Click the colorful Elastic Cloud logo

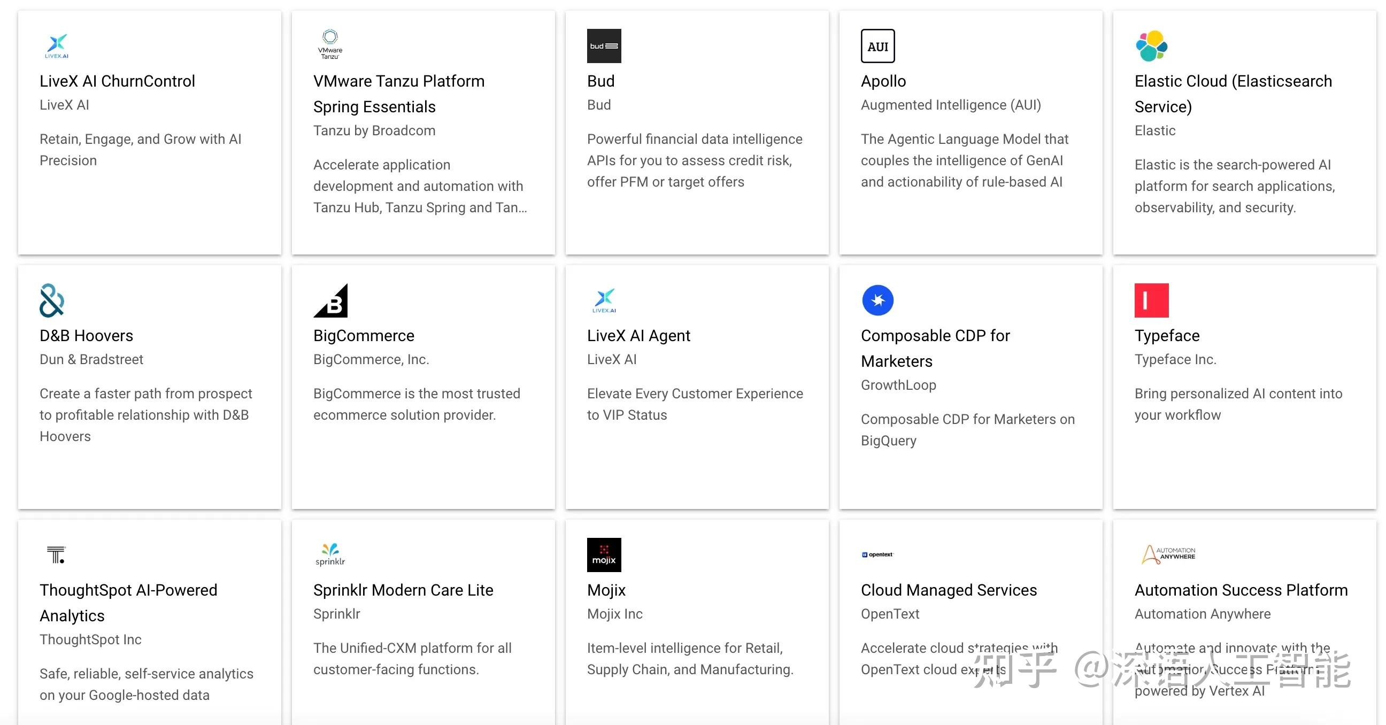point(1151,46)
